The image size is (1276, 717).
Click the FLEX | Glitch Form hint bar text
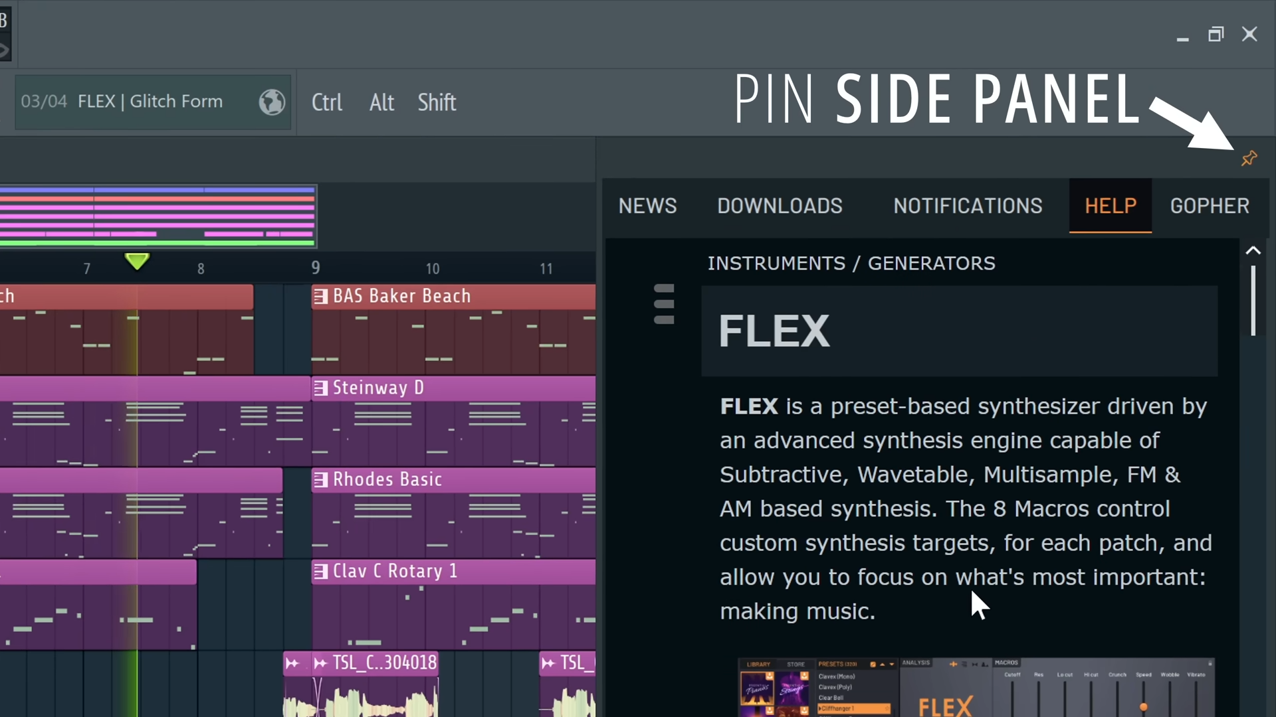(x=150, y=102)
